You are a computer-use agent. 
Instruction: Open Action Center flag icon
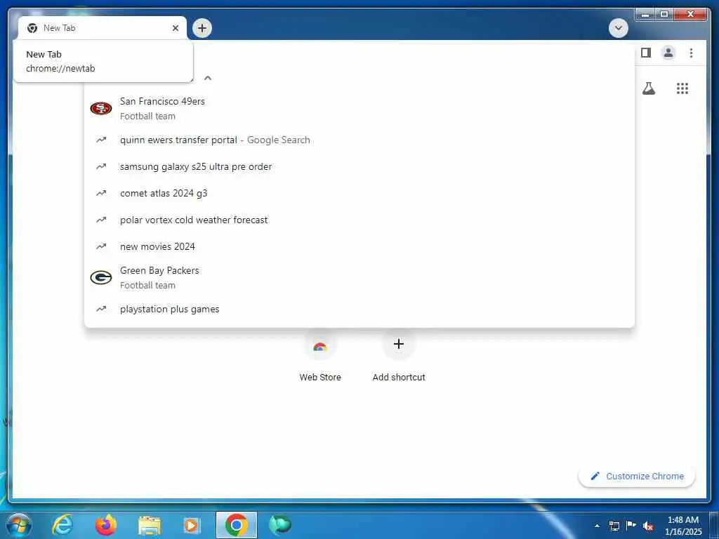[x=631, y=526]
